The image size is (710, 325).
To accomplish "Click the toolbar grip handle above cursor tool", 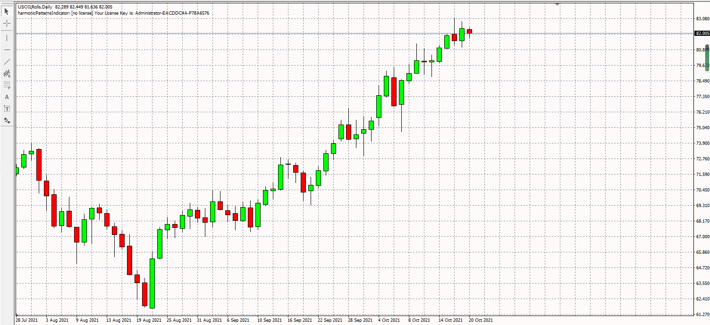I will click(7, 4).
